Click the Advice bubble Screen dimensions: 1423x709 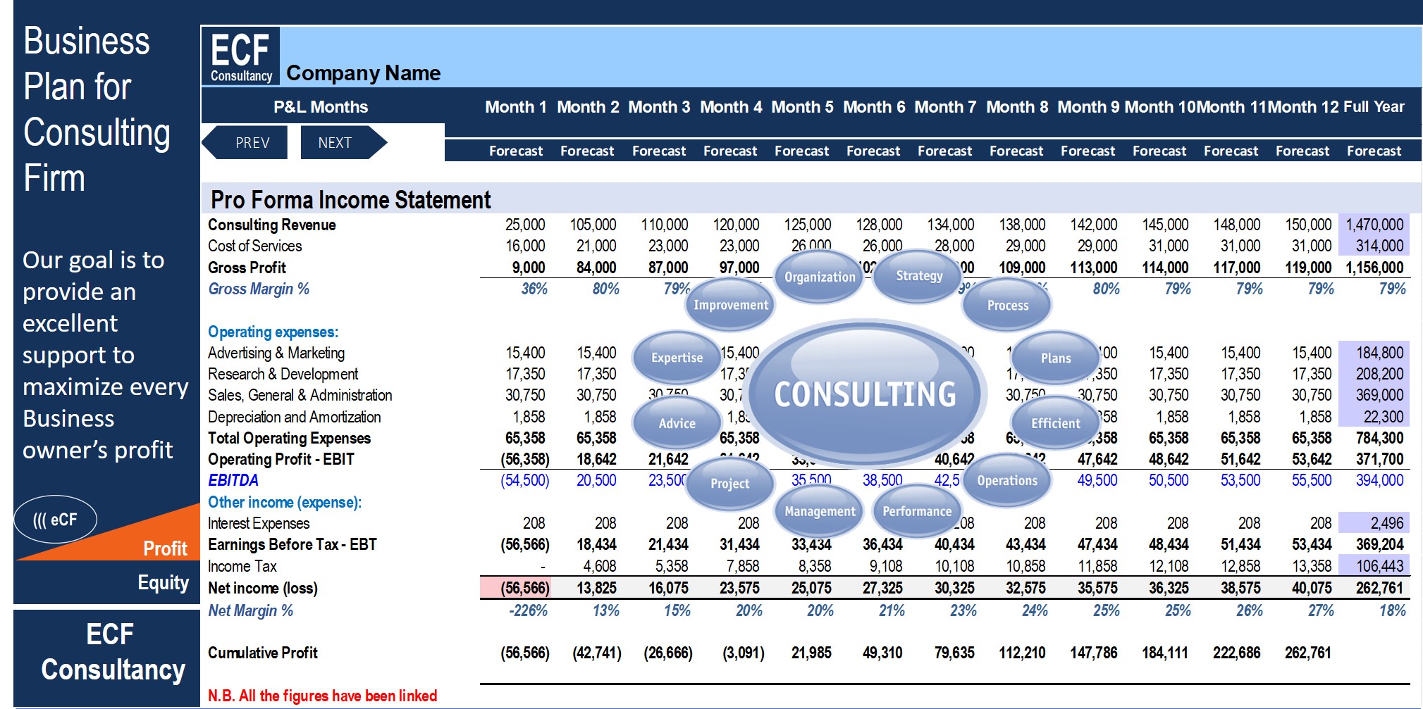pos(677,423)
